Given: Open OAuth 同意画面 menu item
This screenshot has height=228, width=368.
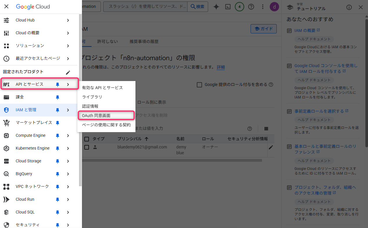Looking at the screenshot, I should pyautogui.click(x=106, y=115).
